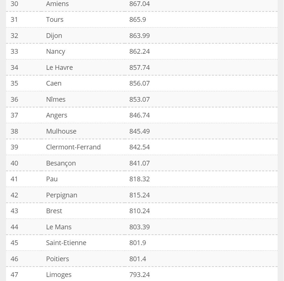
Task: Click the city name Amiens
Action: (x=57, y=4)
